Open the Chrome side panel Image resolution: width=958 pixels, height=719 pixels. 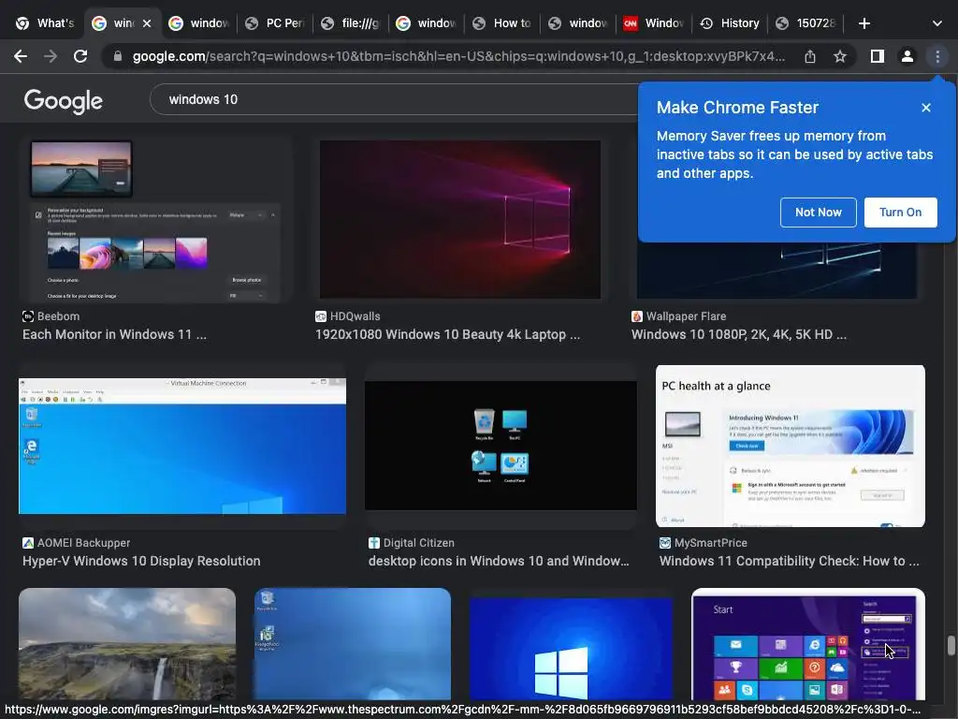(878, 56)
